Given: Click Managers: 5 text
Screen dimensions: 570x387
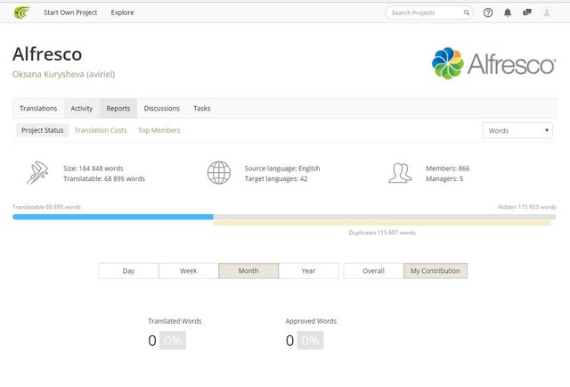Looking at the screenshot, I should tap(444, 178).
